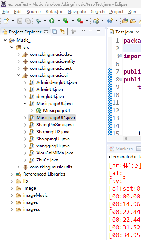Close the Test.java editor tab
The image size is (141, 240).
(137, 32)
